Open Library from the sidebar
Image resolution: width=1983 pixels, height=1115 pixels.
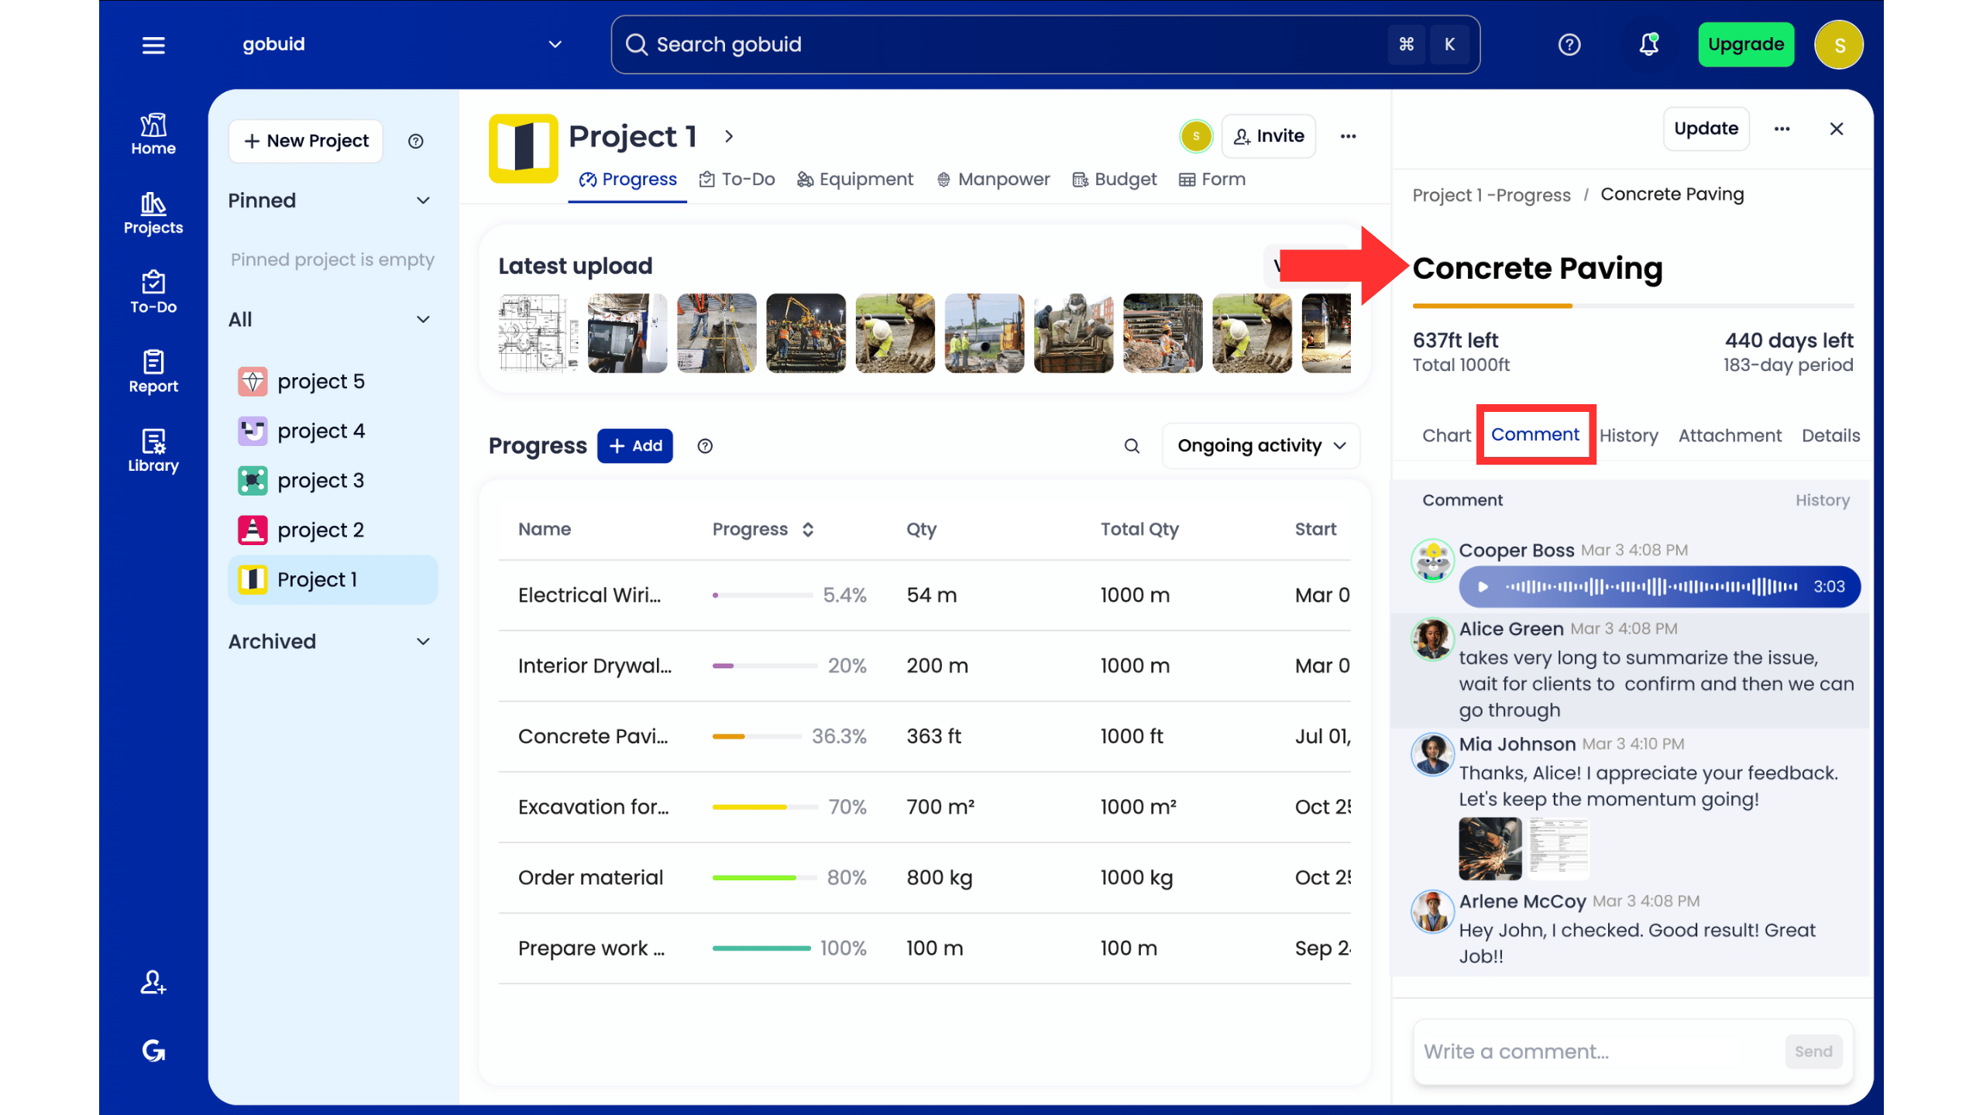coord(153,451)
